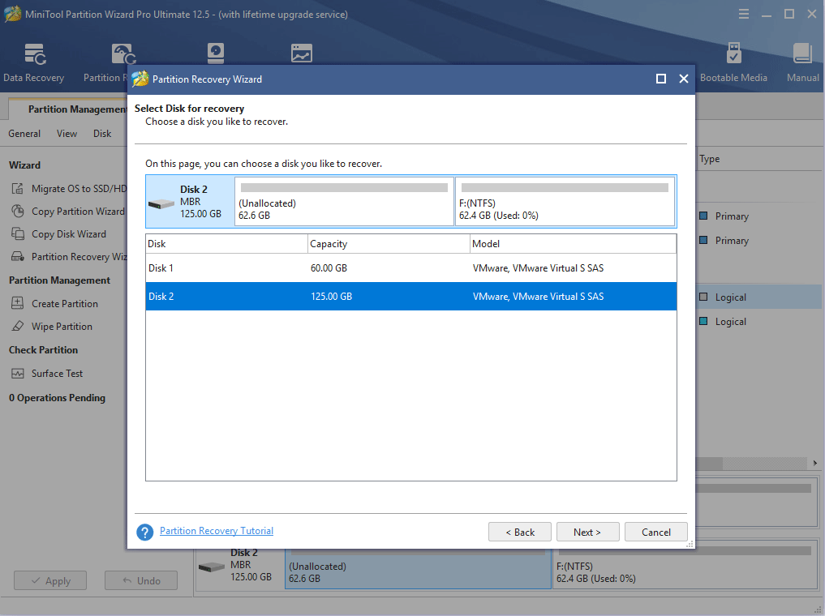Image resolution: width=825 pixels, height=616 pixels.
Task: Click the Apply button
Action: [x=50, y=581]
